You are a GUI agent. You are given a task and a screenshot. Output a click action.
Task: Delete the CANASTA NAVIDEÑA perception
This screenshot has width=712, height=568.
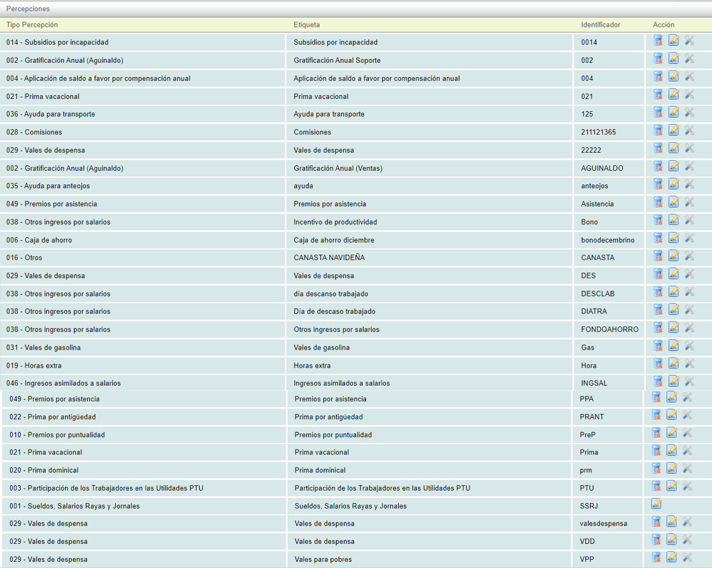[x=658, y=257]
